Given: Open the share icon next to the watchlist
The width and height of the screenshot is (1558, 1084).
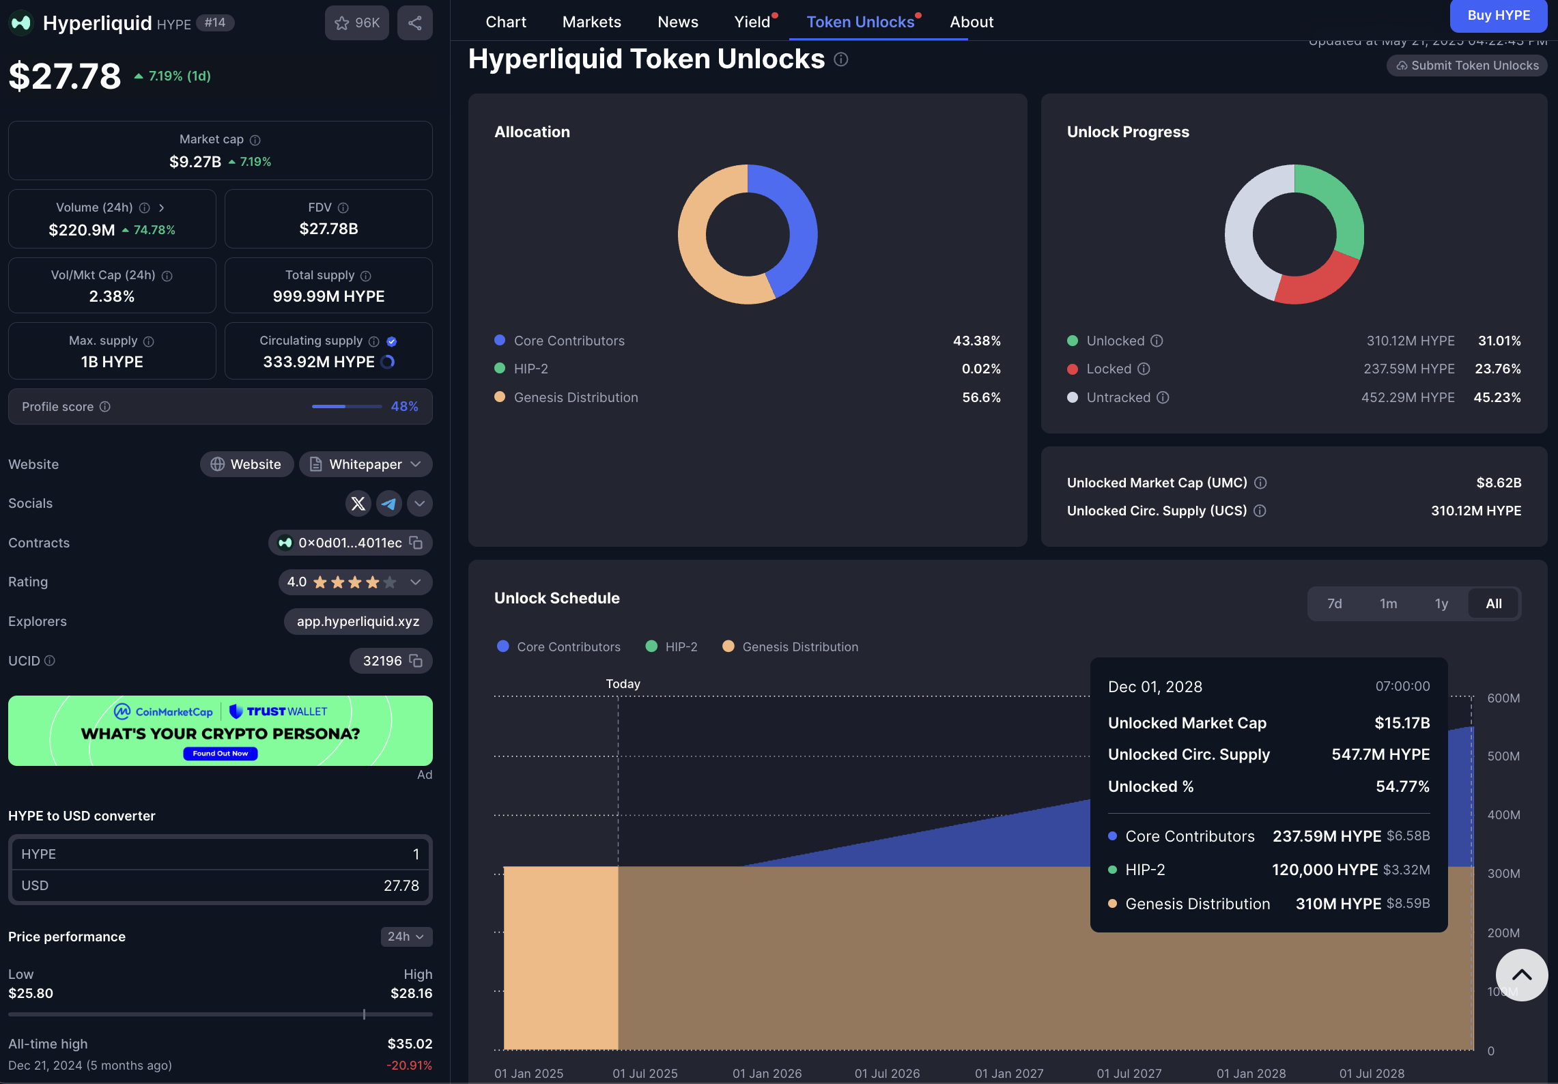Looking at the screenshot, I should [x=415, y=23].
